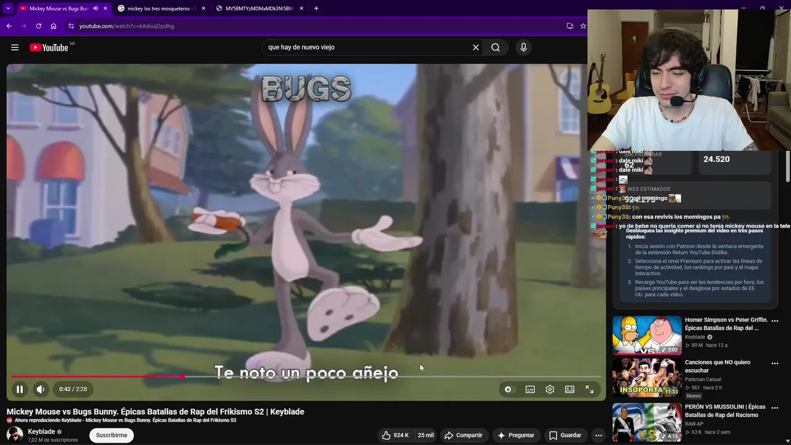
Task: Like the video showing 924 K
Action: coord(395,435)
